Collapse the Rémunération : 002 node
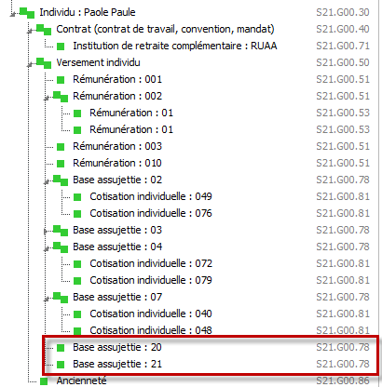 coord(47,98)
